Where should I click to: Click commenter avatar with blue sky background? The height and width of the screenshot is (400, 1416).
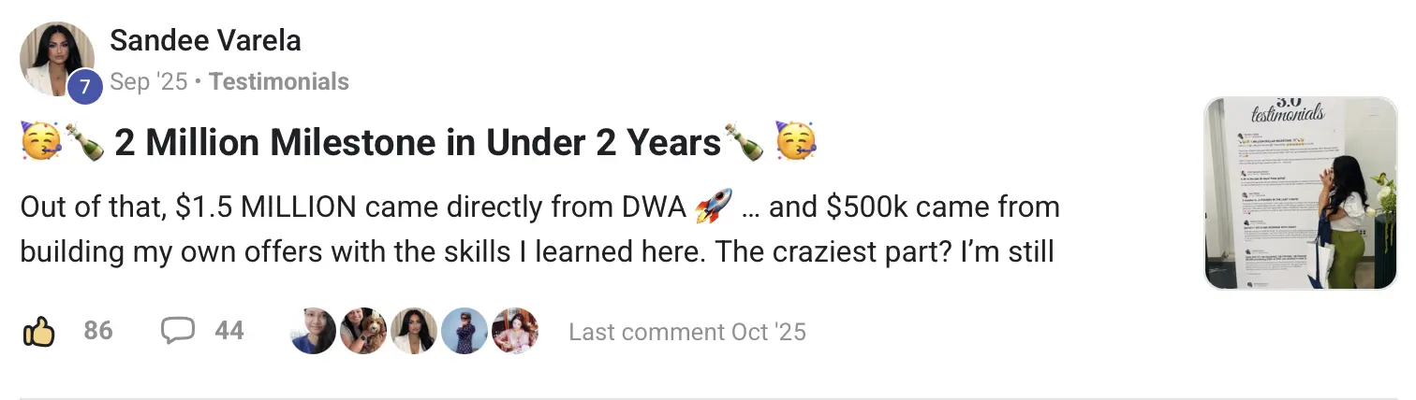click(465, 331)
